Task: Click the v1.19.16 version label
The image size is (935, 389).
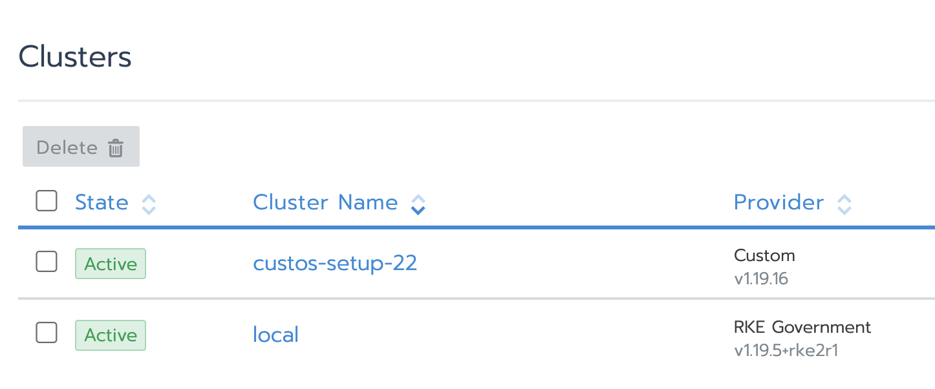Action: pos(761,280)
